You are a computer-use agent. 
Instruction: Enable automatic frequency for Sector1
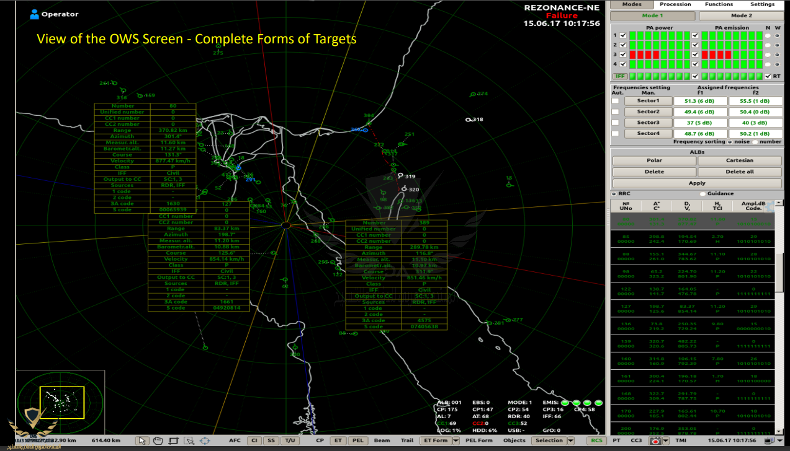(615, 101)
